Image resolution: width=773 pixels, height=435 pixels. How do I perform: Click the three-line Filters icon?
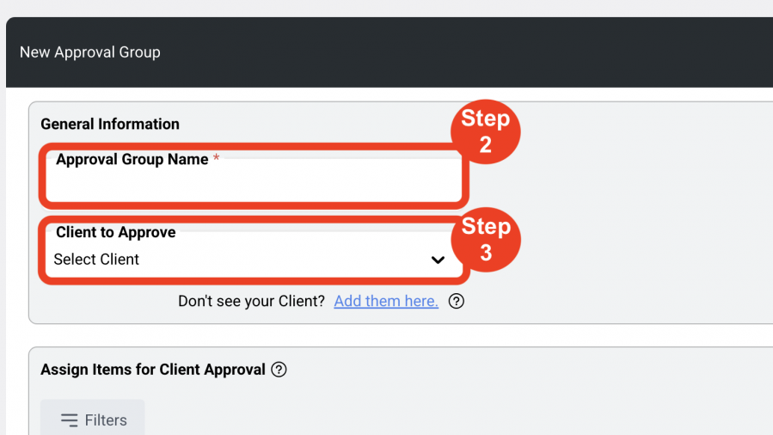tap(69, 420)
